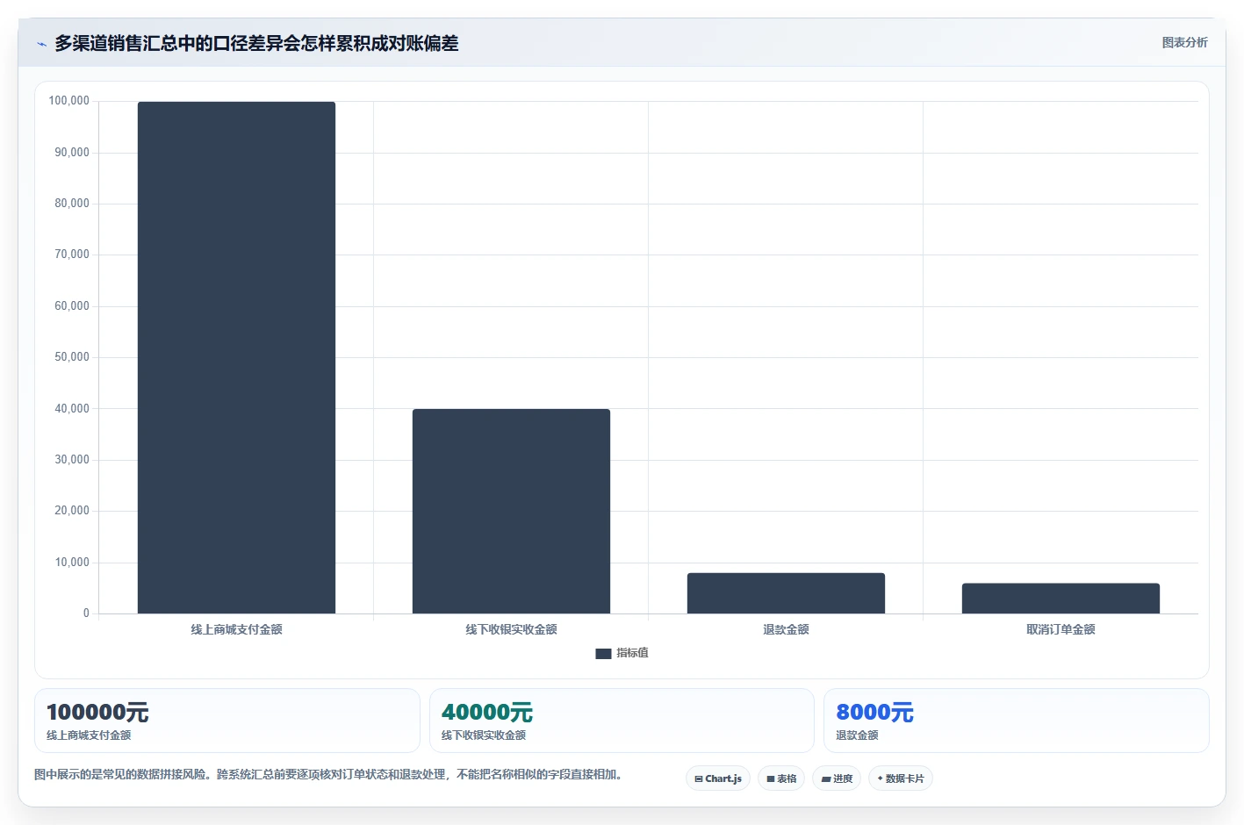Viewport: 1244px width, 825px height.
Task: Click the footnote text about 数据拼接风险
Action: [328, 774]
